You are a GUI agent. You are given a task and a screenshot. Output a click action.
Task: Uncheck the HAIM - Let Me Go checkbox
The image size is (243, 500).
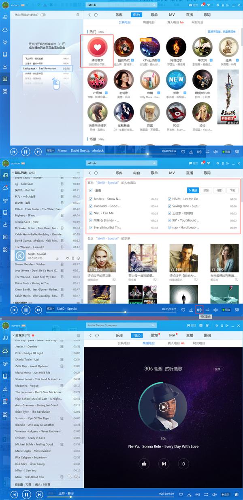[170, 199]
